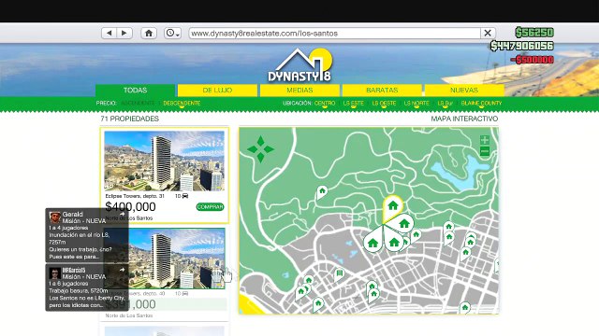The width and height of the screenshot is (599, 336).
Task: Select the NUEVAS tab
Action: pyautogui.click(x=464, y=91)
